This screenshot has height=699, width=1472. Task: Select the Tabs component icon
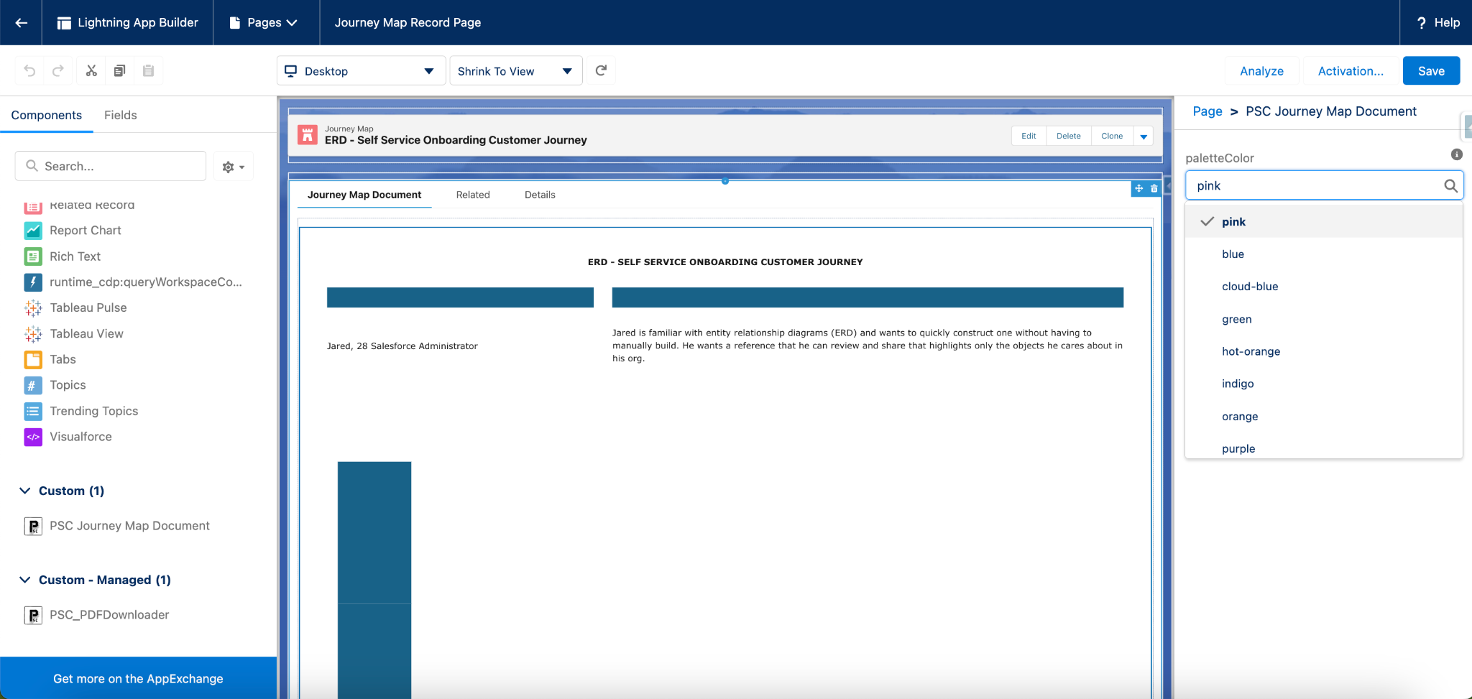click(x=33, y=359)
